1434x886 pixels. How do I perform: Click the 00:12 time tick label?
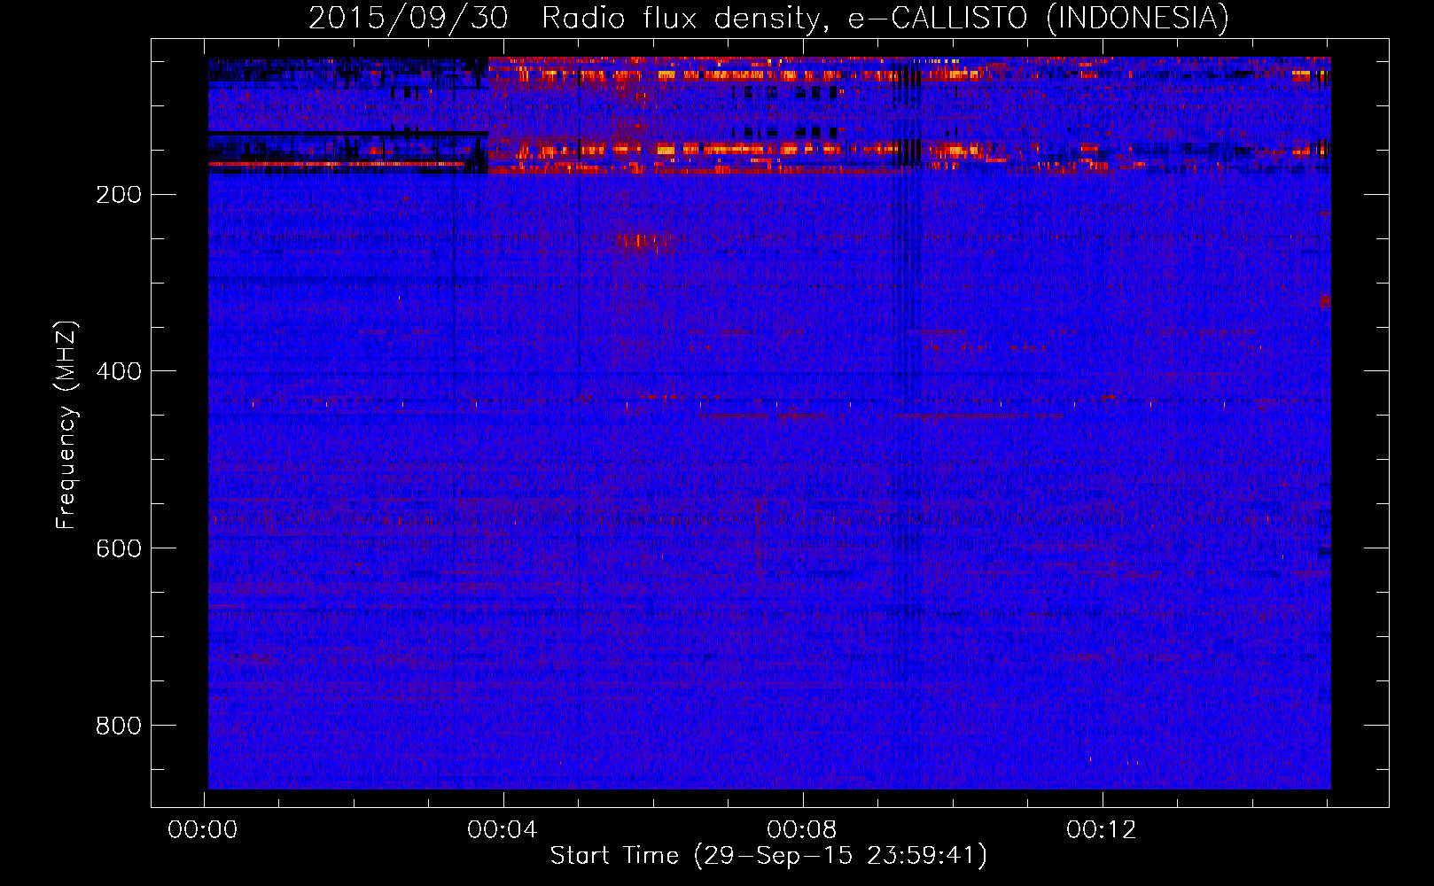pyautogui.click(x=1102, y=830)
